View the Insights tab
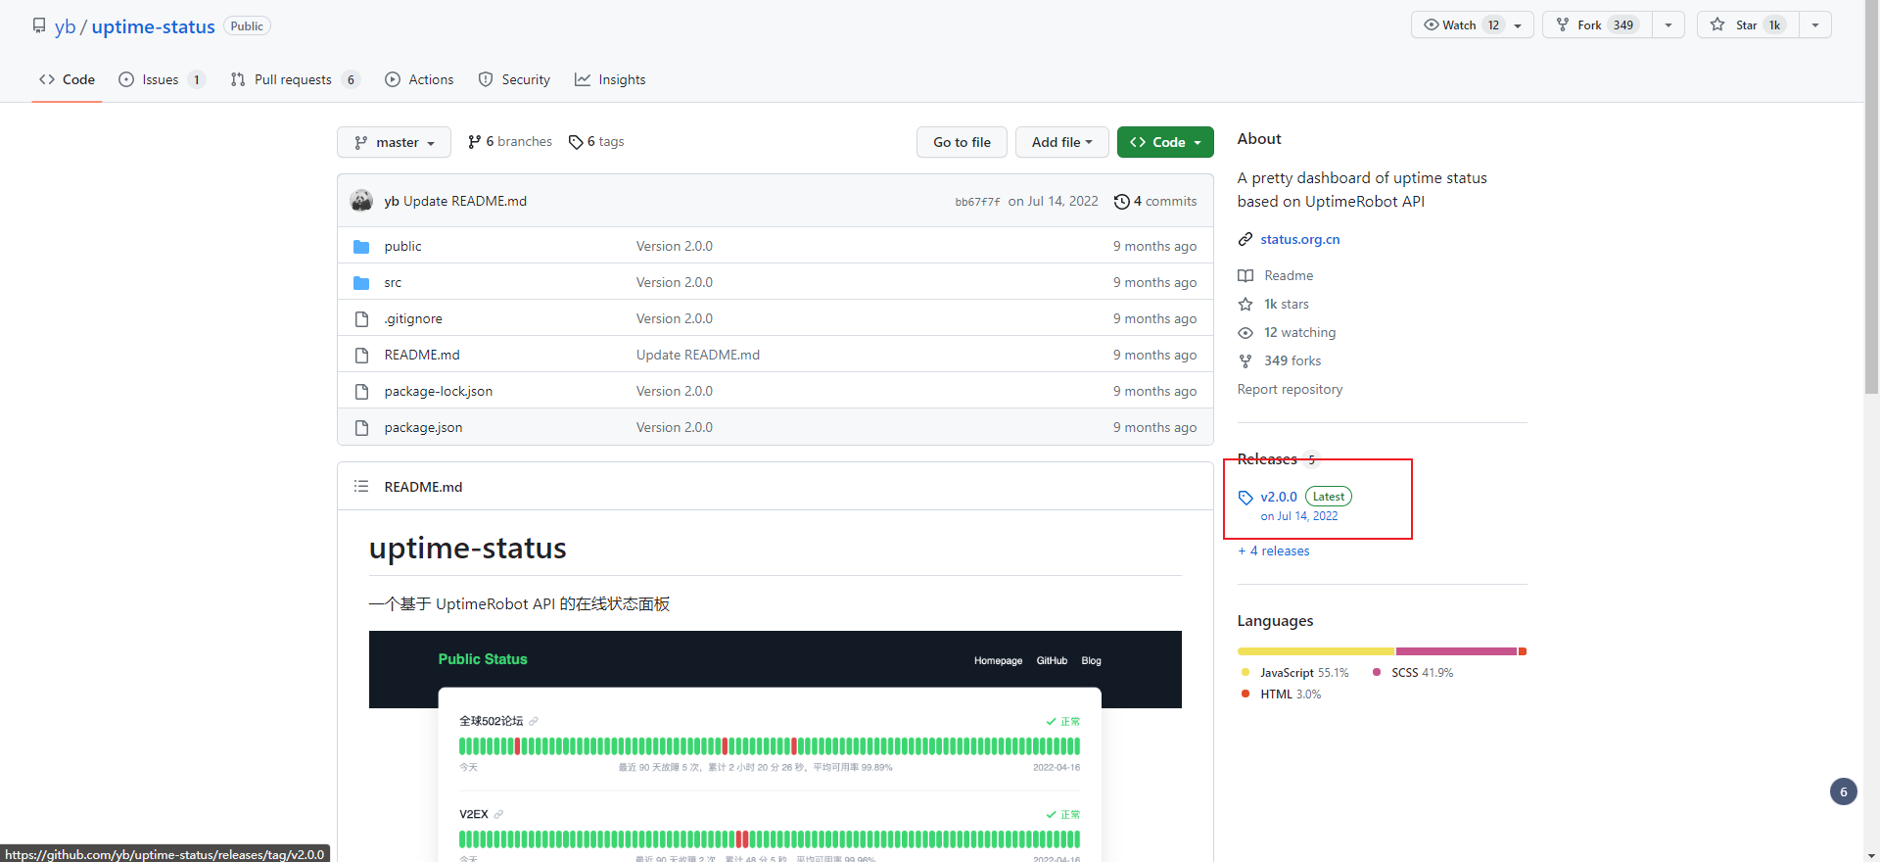The image size is (1880, 862). (x=610, y=79)
